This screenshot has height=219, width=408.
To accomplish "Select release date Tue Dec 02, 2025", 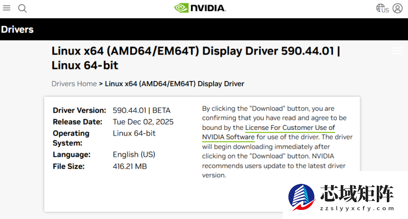I will (x=143, y=122).
